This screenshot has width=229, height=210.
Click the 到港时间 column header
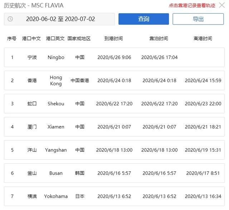click(113, 39)
